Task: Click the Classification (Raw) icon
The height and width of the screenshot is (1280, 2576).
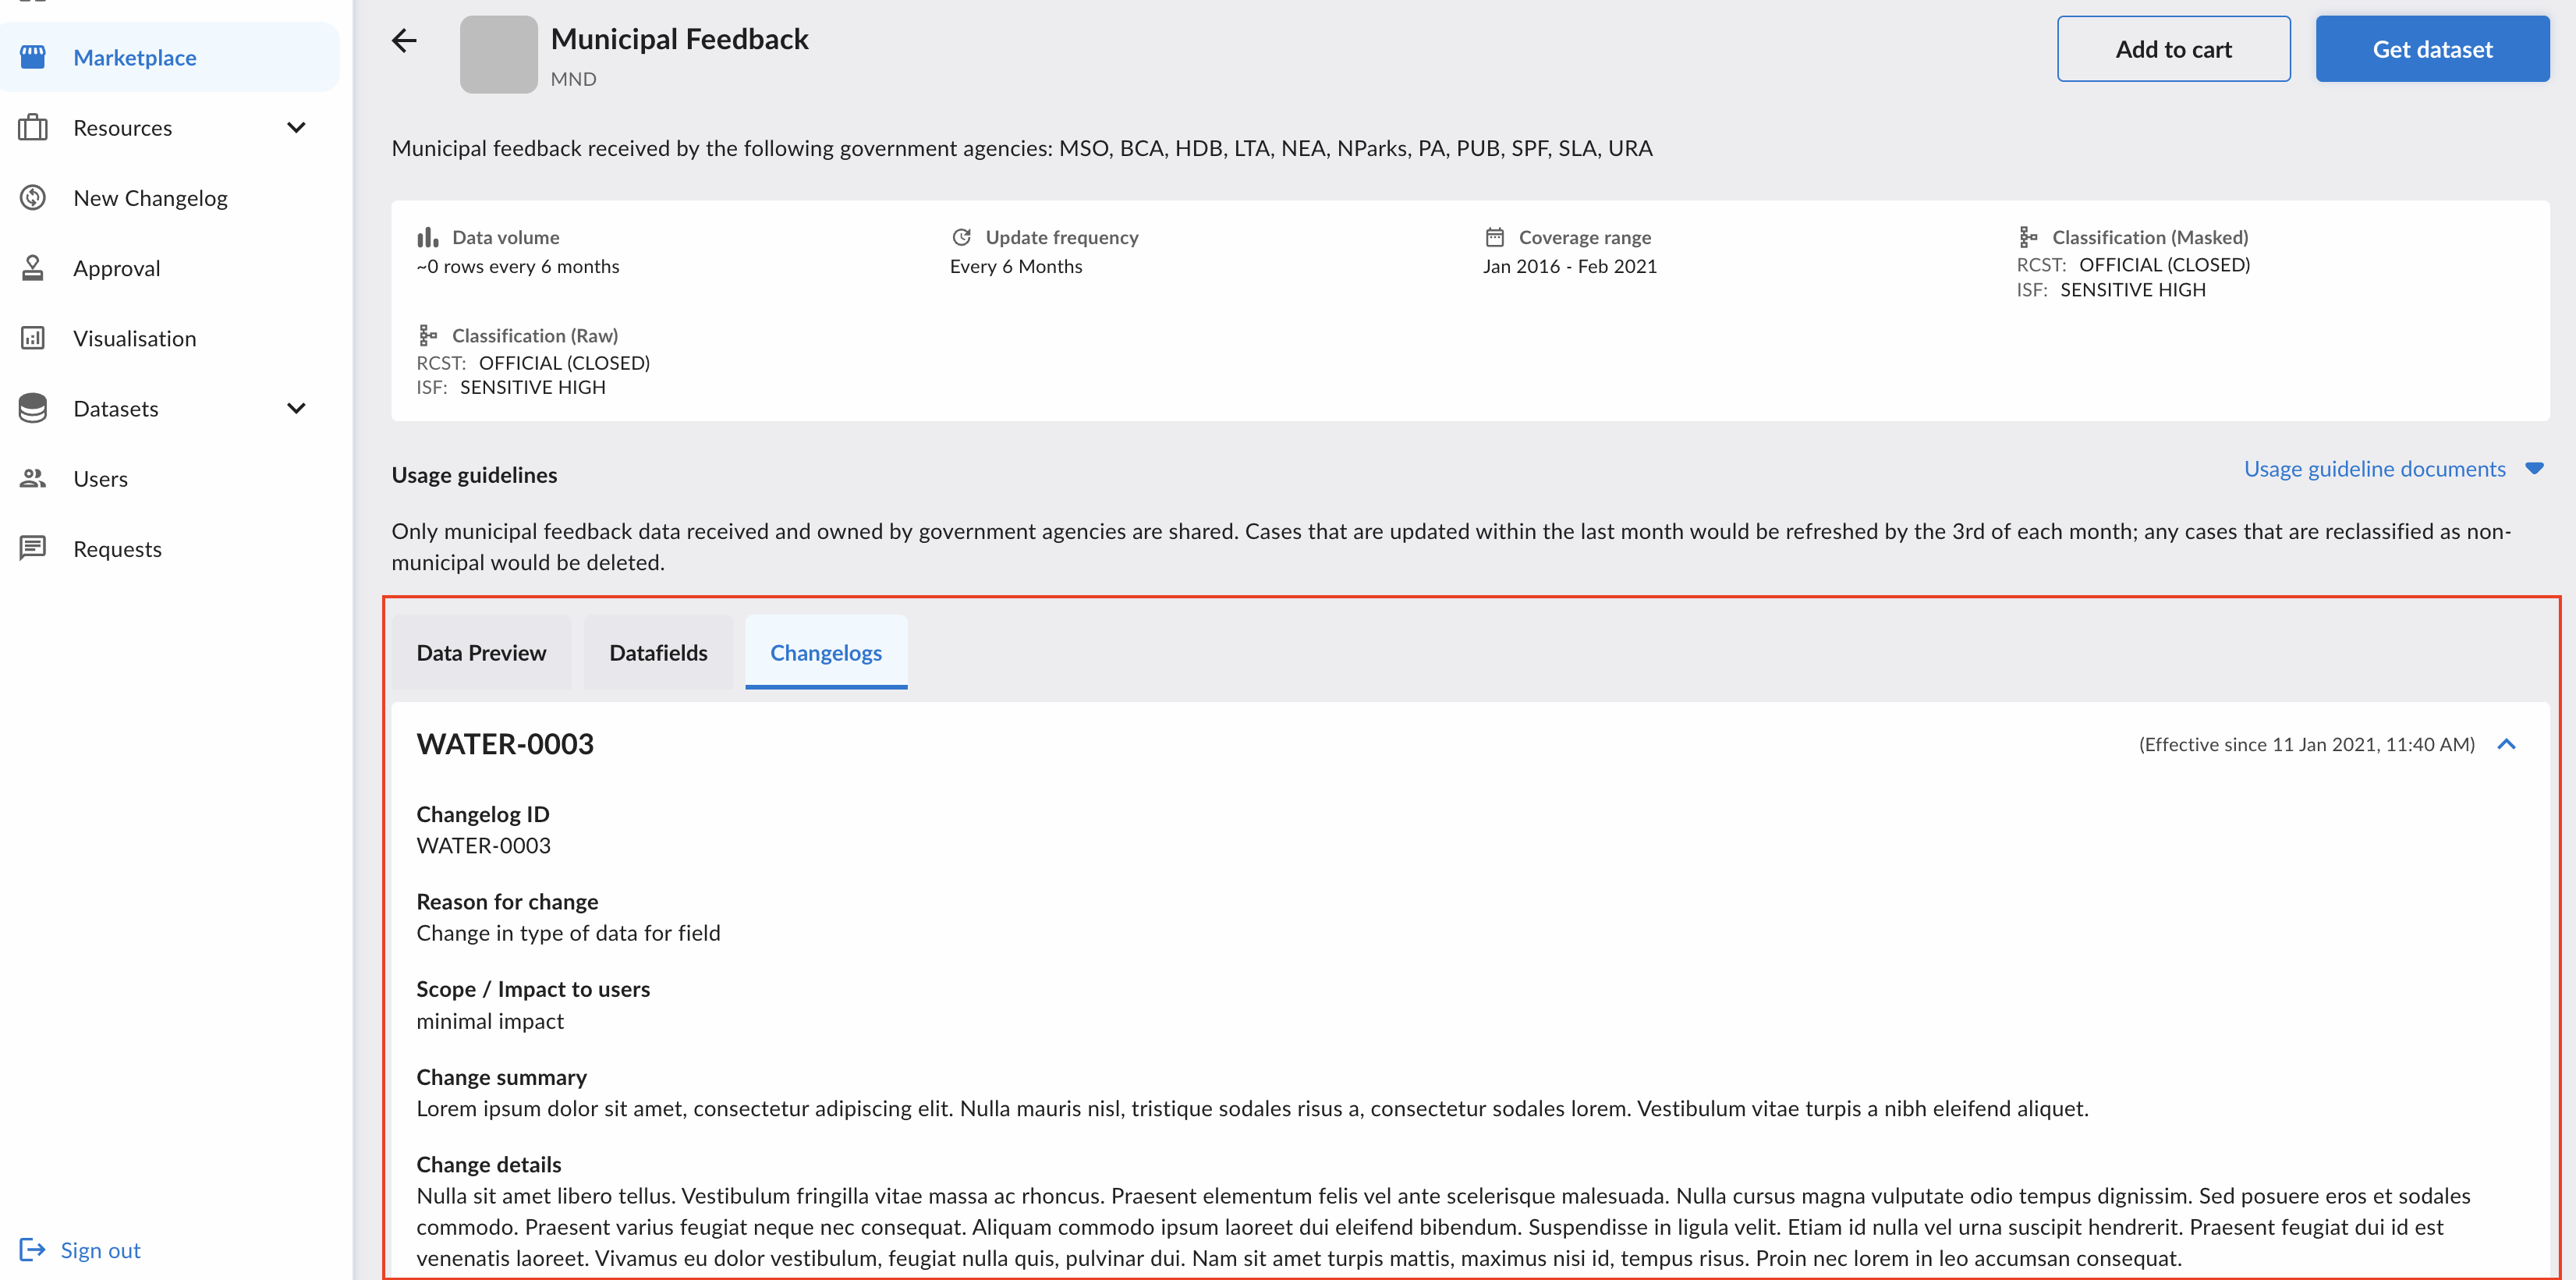Action: click(x=428, y=335)
